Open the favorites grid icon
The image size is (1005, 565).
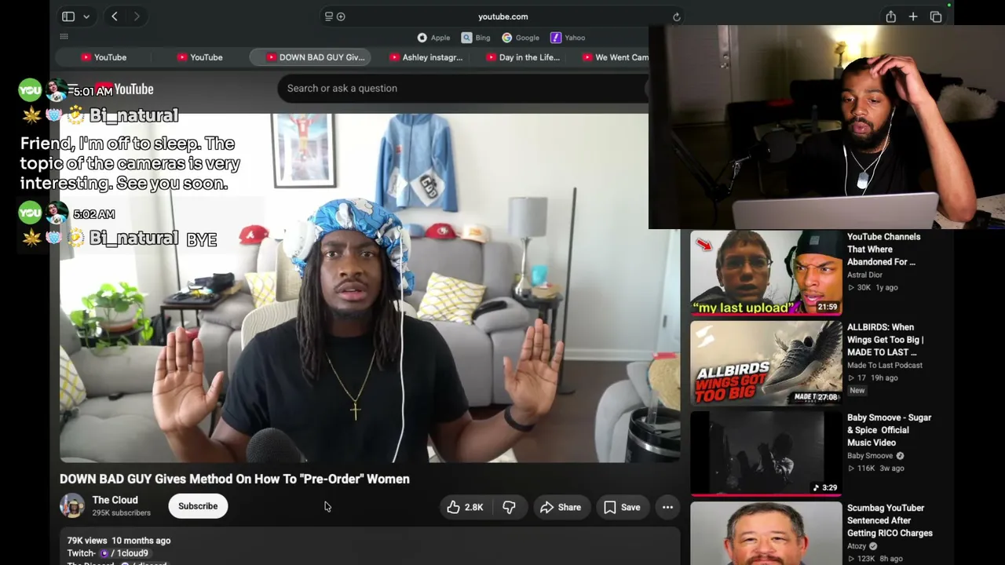(64, 37)
